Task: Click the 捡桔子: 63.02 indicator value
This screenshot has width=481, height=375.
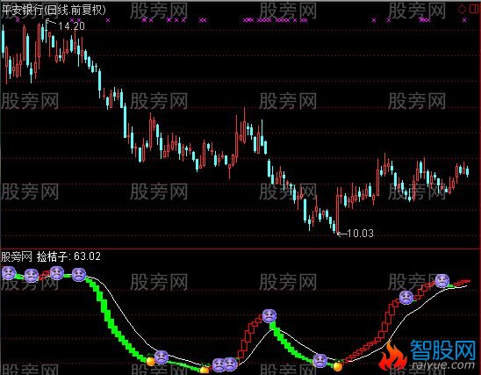Action: click(68, 256)
